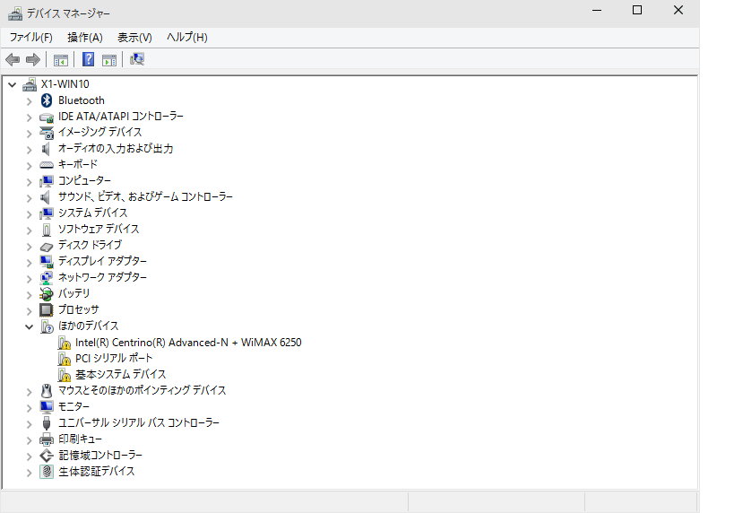Select the X1-WIN10 computer name
The width and height of the screenshot is (734, 513).
point(65,84)
